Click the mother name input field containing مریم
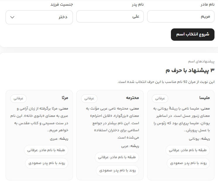This screenshot has height=181, width=218. (x=181, y=16)
